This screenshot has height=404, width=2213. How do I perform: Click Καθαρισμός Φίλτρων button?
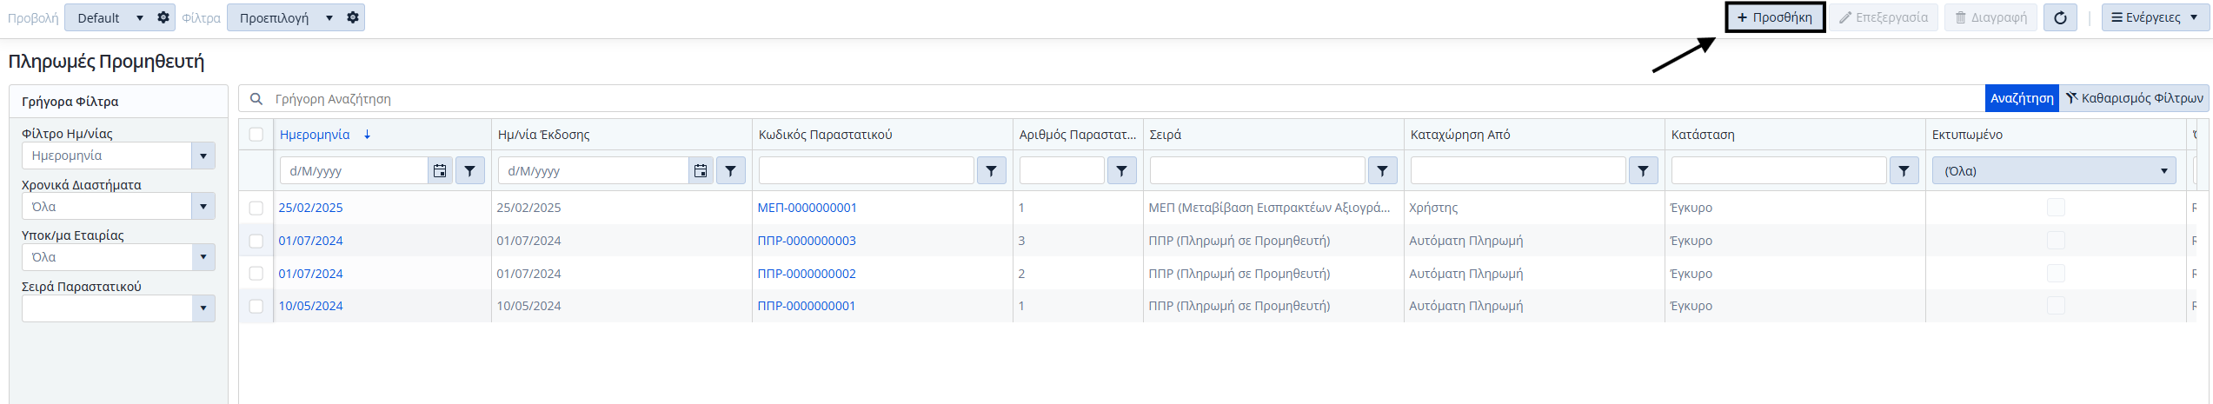point(2134,98)
